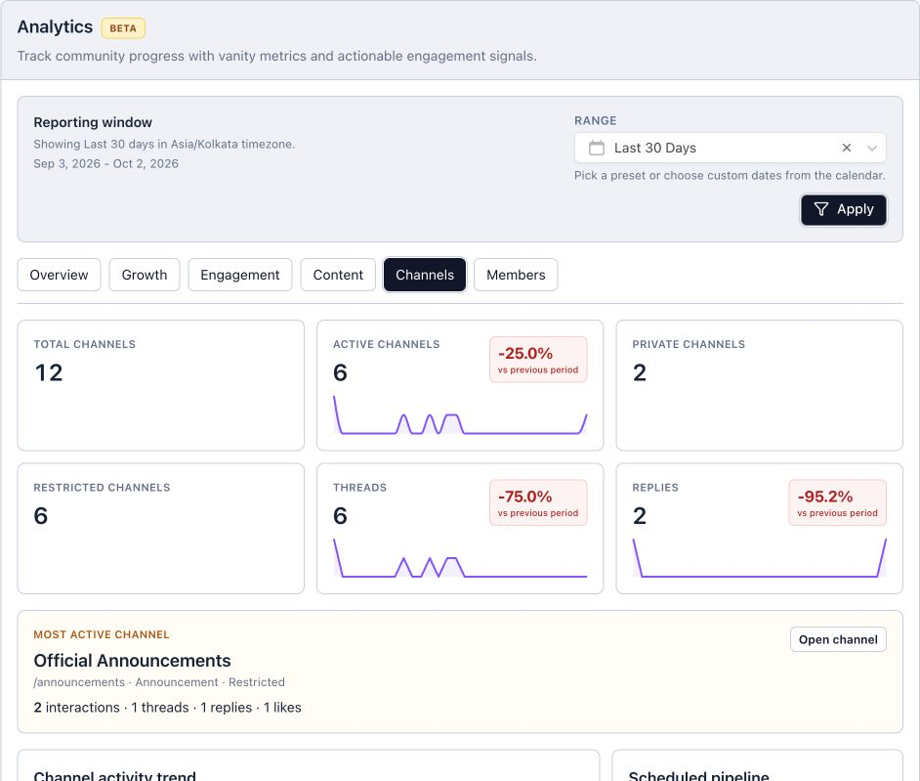Switch to the Overview tab
Screen dimensions: 920x781
pyautogui.click(x=59, y=275)
